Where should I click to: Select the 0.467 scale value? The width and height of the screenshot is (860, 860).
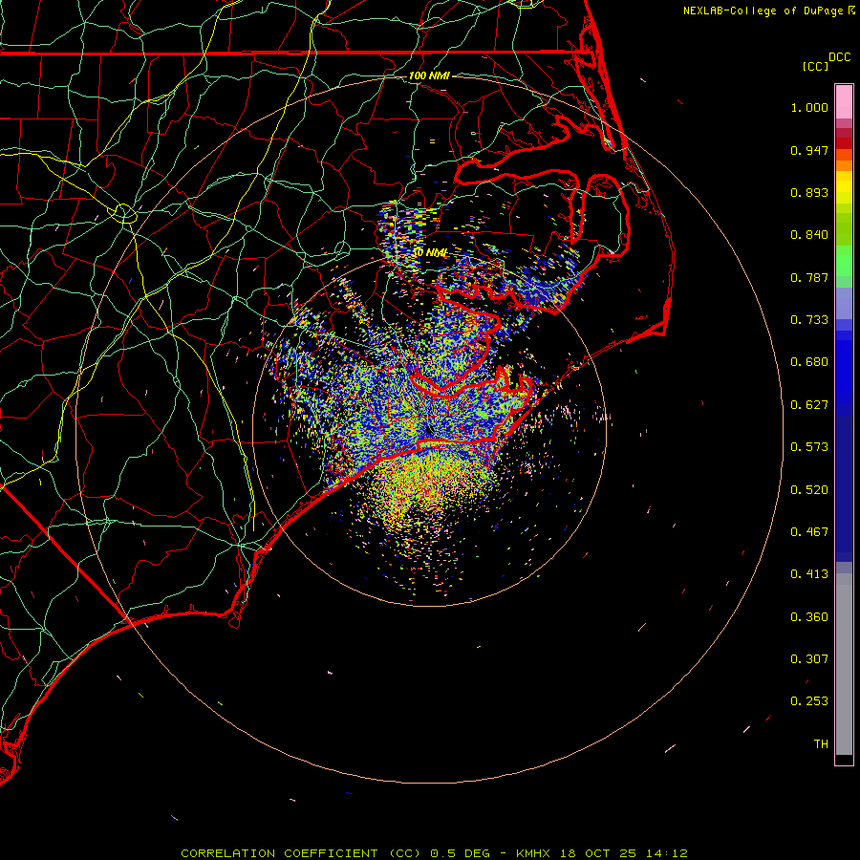point(809,532)
